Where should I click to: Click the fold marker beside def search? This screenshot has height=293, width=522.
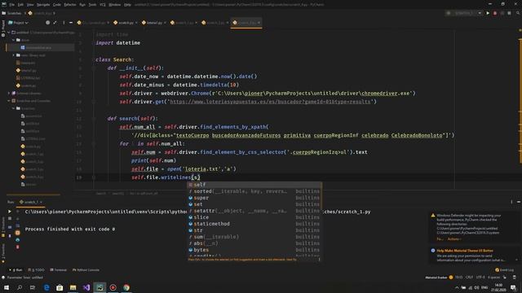pos(94,119)
